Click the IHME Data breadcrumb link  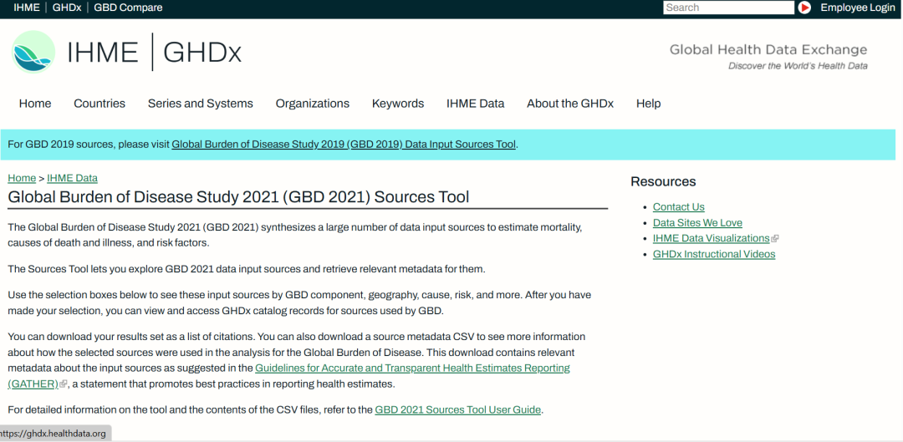[x=73, y=178]
